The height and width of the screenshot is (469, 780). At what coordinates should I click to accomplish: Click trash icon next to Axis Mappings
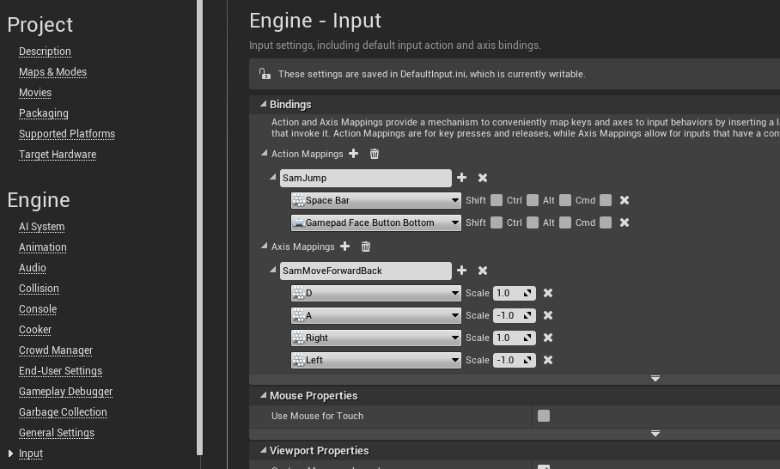click(x=366, y=247)
